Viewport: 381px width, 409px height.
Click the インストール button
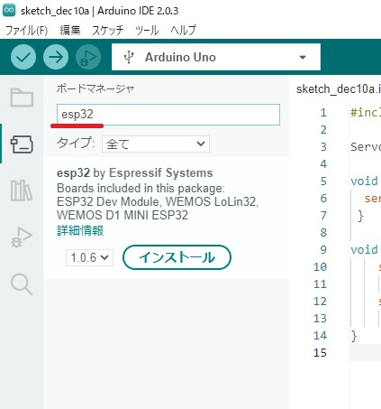tap(177, 257)
